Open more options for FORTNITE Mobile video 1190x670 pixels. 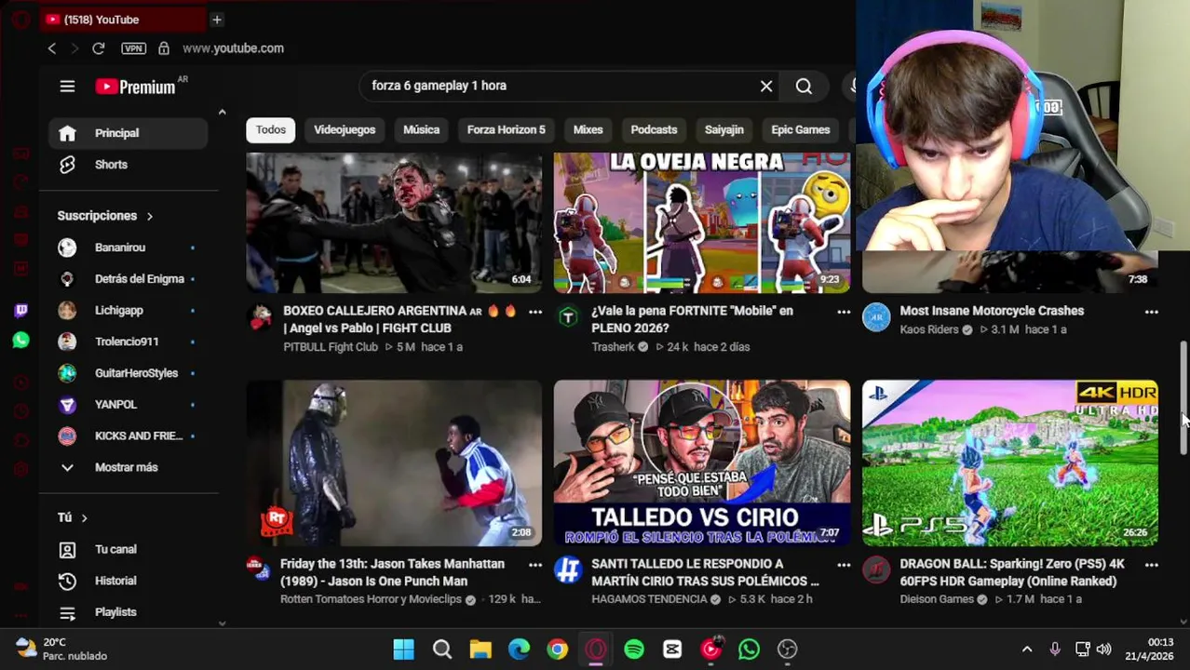tap(844, 312)
